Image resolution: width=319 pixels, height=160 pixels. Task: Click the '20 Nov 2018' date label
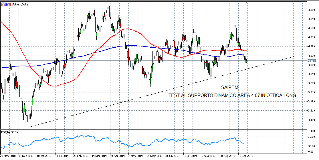tap(7, 156)
